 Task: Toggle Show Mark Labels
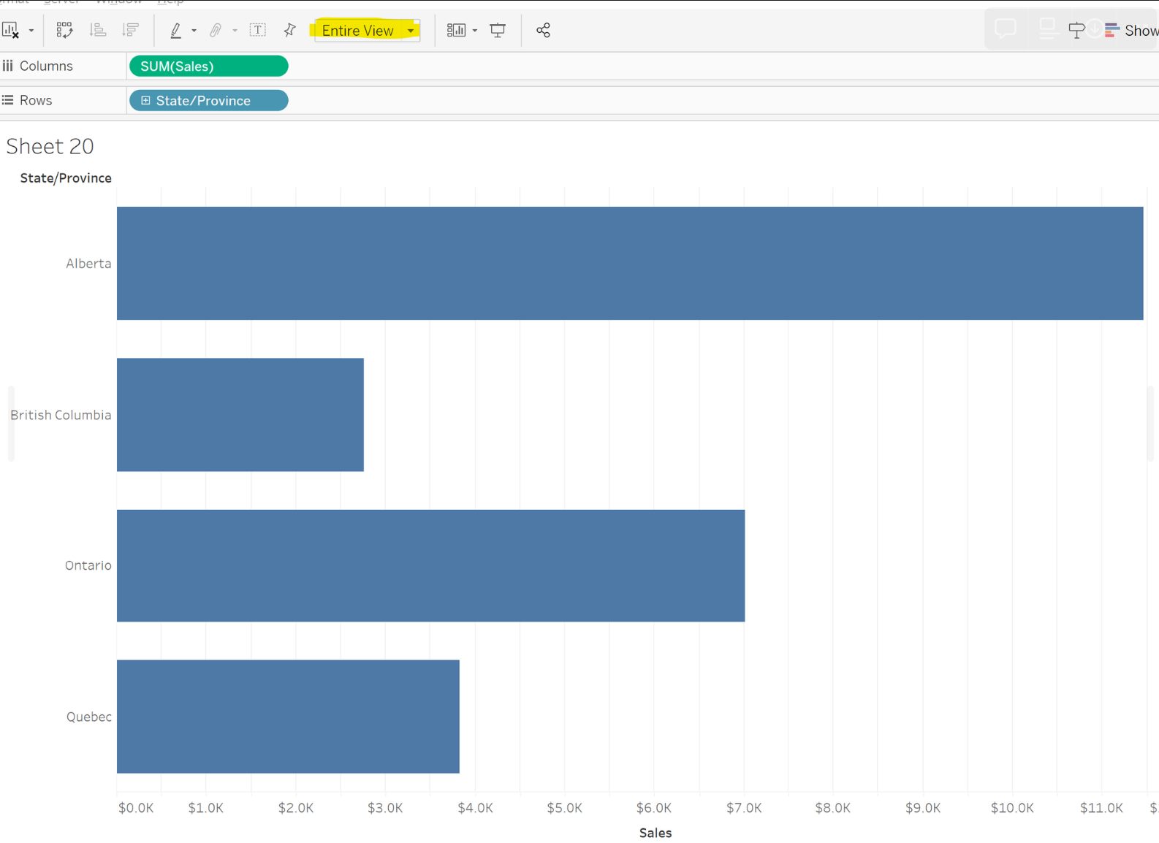point(258,30)
